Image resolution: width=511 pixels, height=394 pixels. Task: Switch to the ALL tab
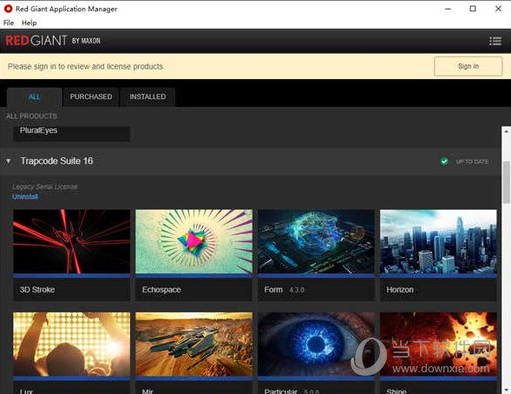pyautogui.click(x=34, y=97)
